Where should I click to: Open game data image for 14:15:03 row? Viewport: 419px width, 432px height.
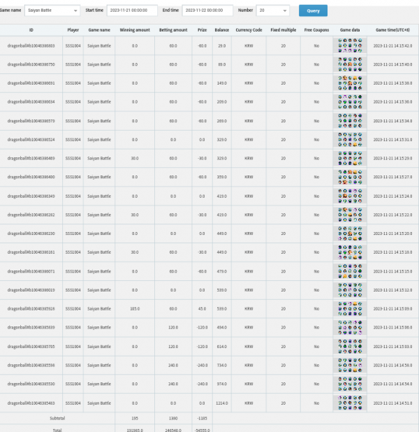[x=350, y=346]
